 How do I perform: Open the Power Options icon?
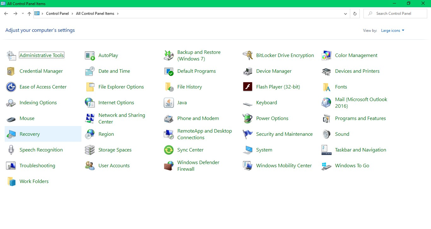[x=248, y=118]
